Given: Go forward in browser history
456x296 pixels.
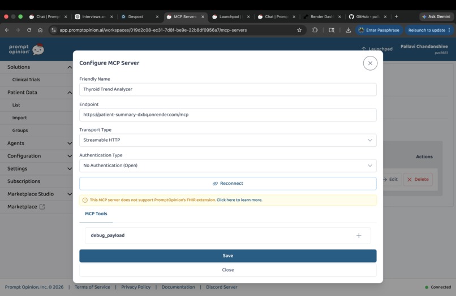Looking at the screenshot, I should click(18, 30).
